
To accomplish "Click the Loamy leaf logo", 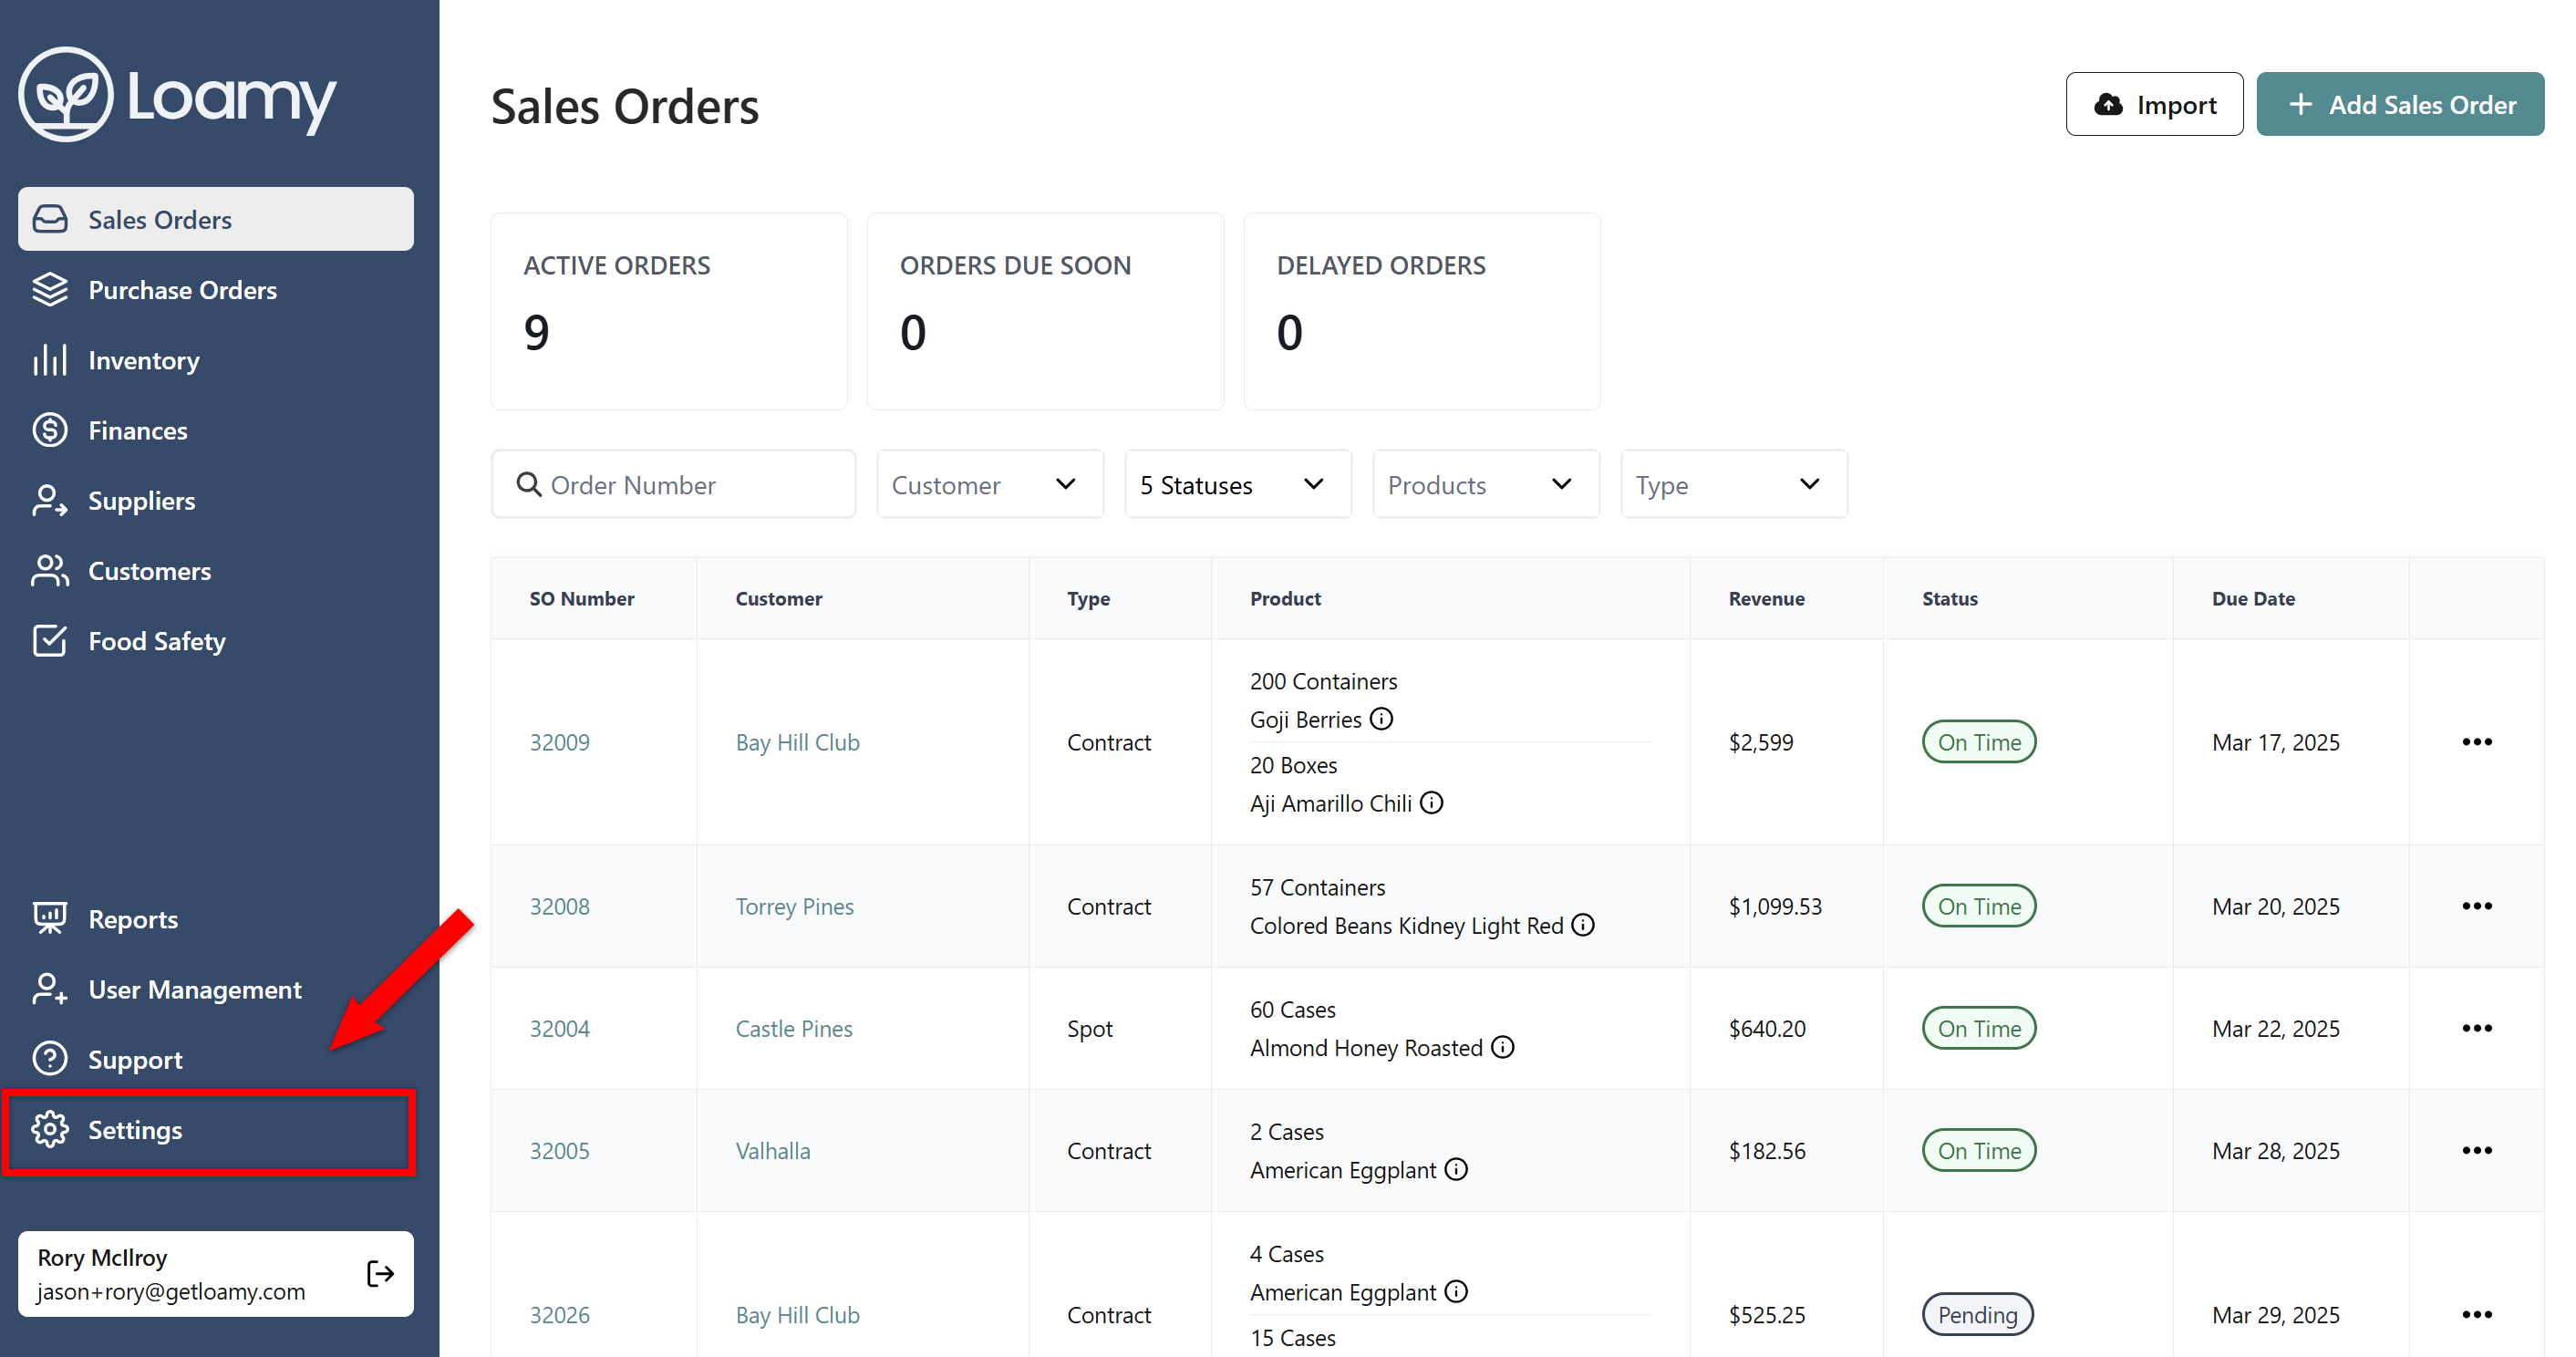I will coord(66,95).
